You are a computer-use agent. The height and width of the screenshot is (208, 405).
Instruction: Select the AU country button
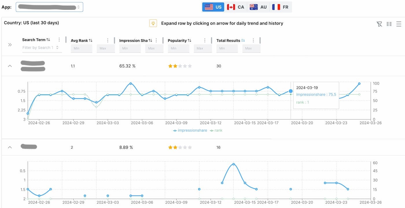pyautogui.click(x=258, y=7)
